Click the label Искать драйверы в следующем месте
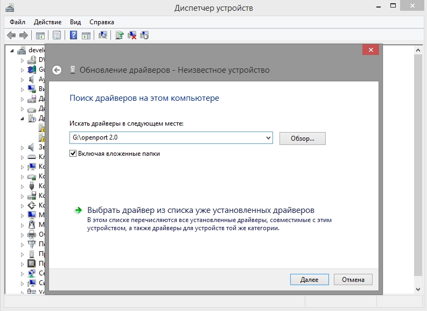The image size is (427, 311). point(127,123)
